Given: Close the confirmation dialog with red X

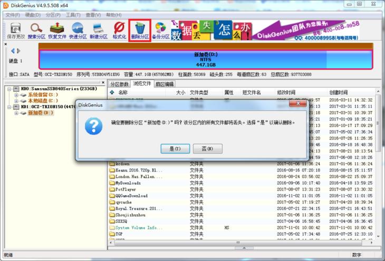Looking at the screenshot, I should pos(298,104).
